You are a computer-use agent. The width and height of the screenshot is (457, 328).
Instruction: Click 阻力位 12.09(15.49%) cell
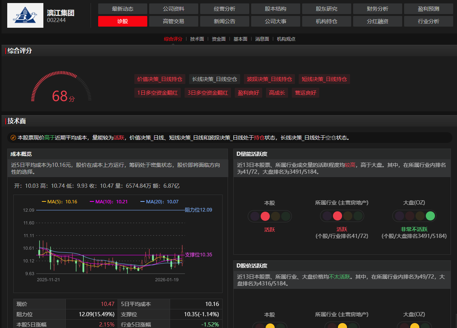click(x=91, y=314)
